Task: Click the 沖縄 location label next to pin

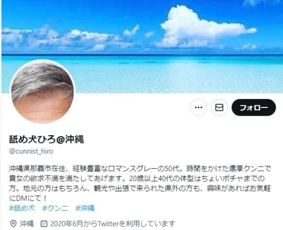Action: click(x=27, y=224)
